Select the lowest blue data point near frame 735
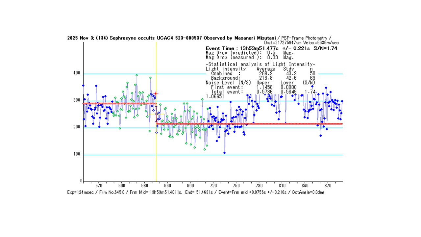The width and height of the screenshot is (421, 237). (x=224, y=153)
